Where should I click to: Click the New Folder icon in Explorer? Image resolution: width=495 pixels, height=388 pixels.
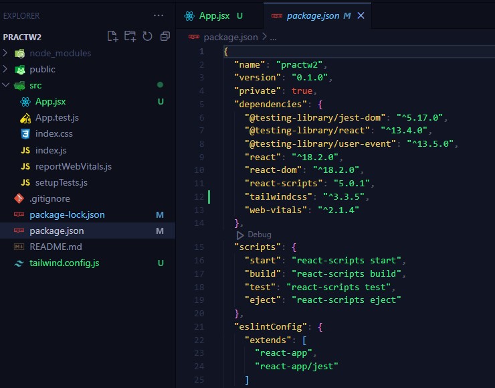coord(130,37)
